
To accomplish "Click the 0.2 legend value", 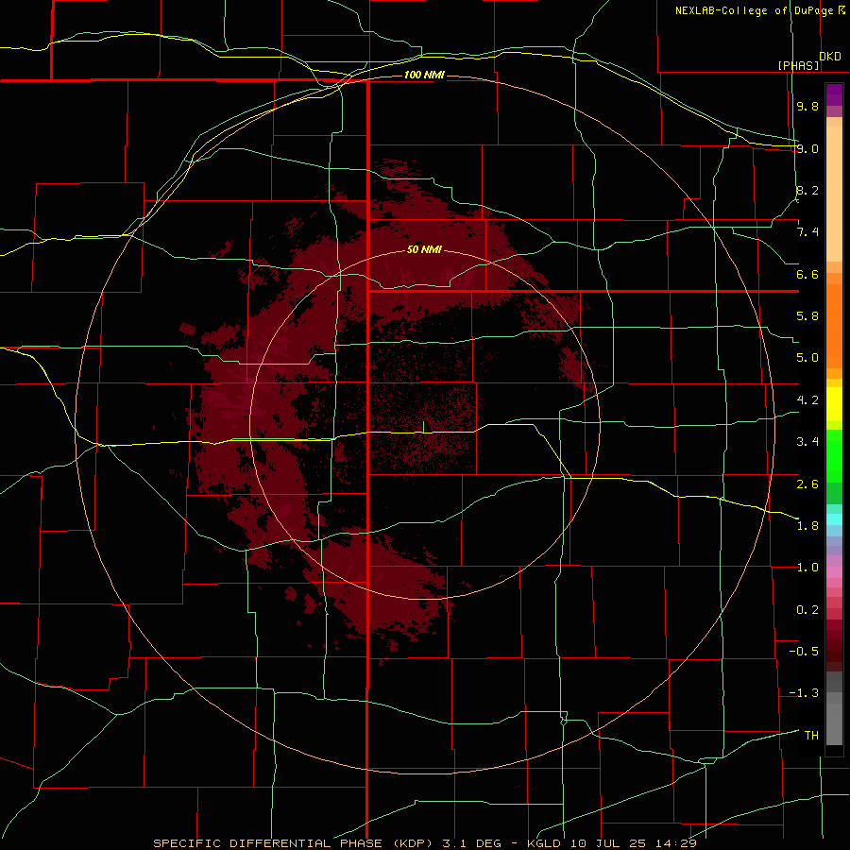I will pyautogui.click(x=807, y=610).
